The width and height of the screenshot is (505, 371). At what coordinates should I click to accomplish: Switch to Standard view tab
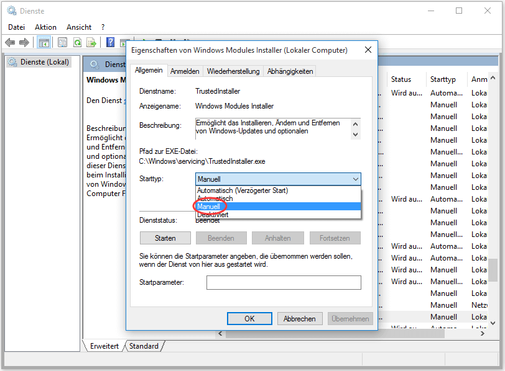[144, 346]
